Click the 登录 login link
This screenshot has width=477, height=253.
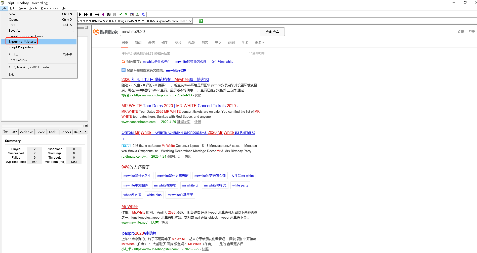click(x=472, y=32)
